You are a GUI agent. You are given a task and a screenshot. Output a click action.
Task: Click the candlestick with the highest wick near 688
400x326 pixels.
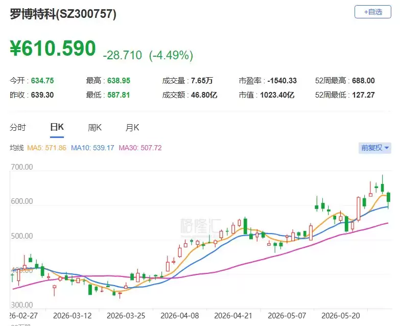tap(383, 188)
